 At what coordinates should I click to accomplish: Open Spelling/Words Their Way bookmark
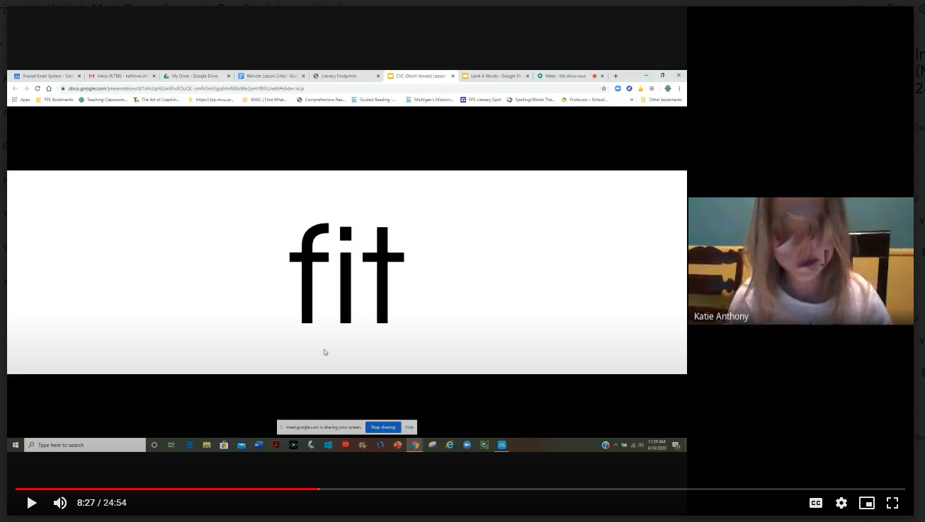(531, 100)
